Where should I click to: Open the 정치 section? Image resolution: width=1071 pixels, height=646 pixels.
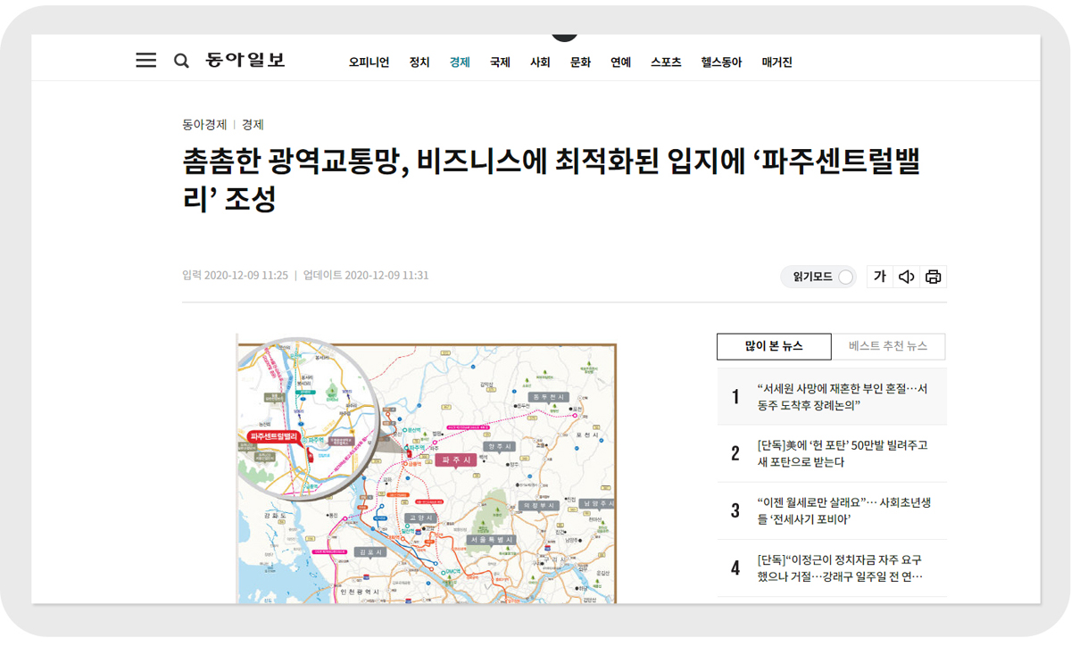[x=419, y=62]
